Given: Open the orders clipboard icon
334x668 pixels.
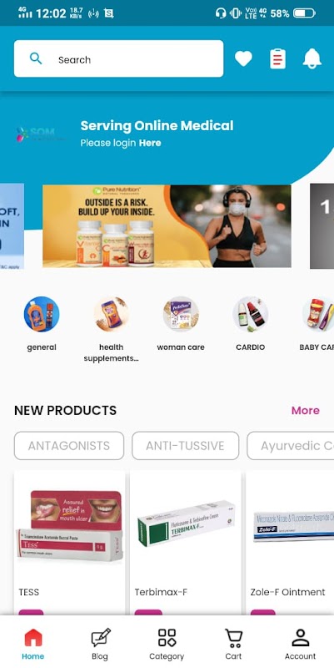Looking at the screenshot, I should 278,58.
